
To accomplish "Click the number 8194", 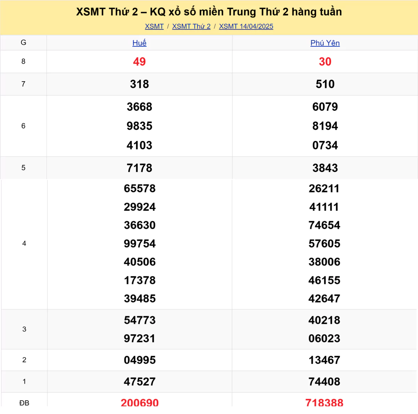I will (325, 126).
